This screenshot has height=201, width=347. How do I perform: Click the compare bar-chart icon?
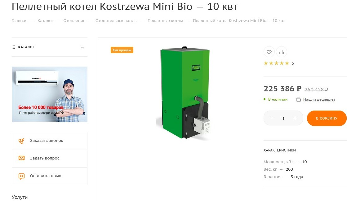282,52
